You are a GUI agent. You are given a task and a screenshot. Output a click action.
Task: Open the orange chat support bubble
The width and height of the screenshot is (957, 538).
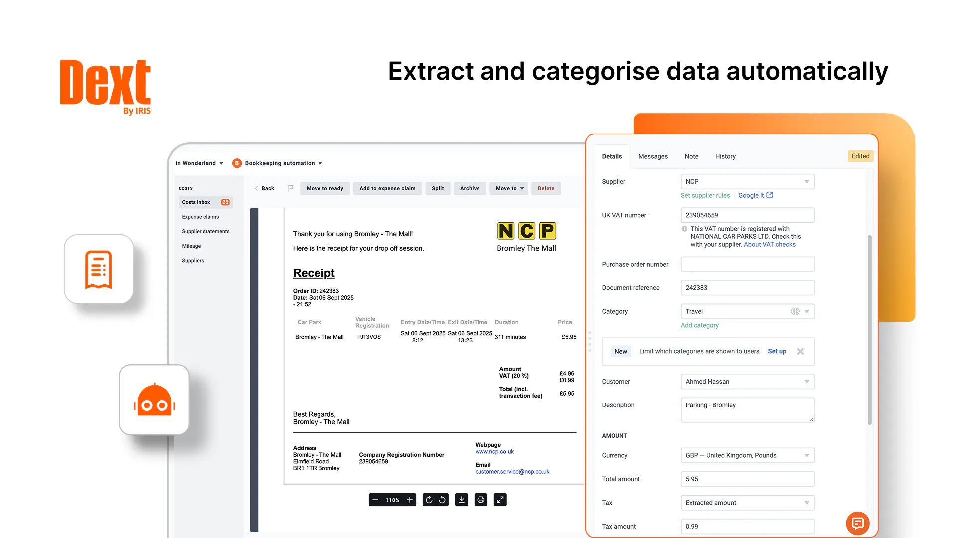[857, 523]
